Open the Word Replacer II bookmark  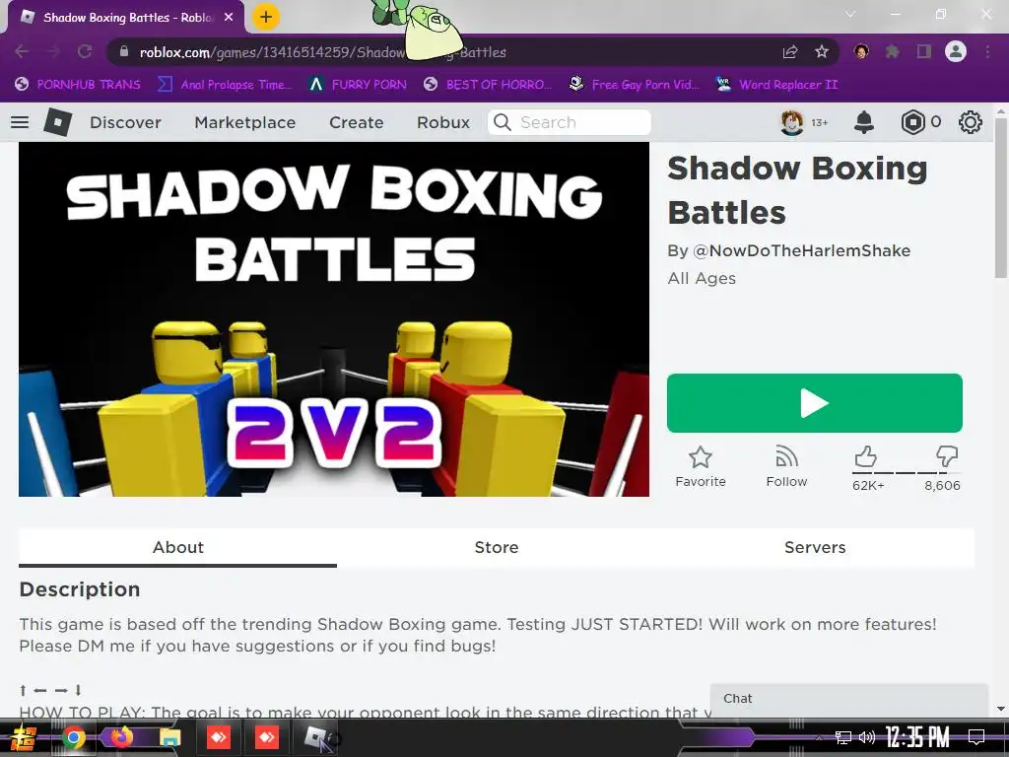777,85
